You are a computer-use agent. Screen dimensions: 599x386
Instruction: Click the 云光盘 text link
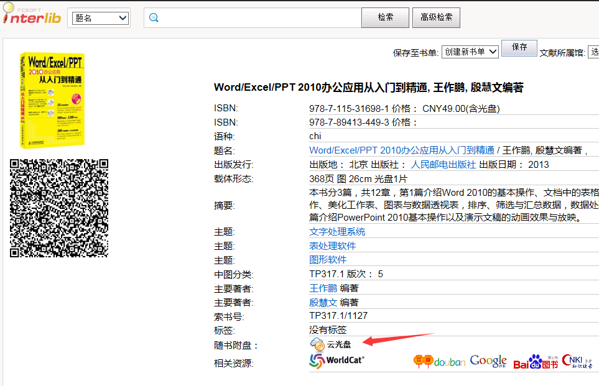pos(339,344)
